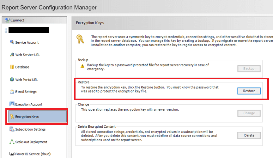Click the Subscription Settings icon
The height and width of the screenshot is (158, 273).
(12, 129)
